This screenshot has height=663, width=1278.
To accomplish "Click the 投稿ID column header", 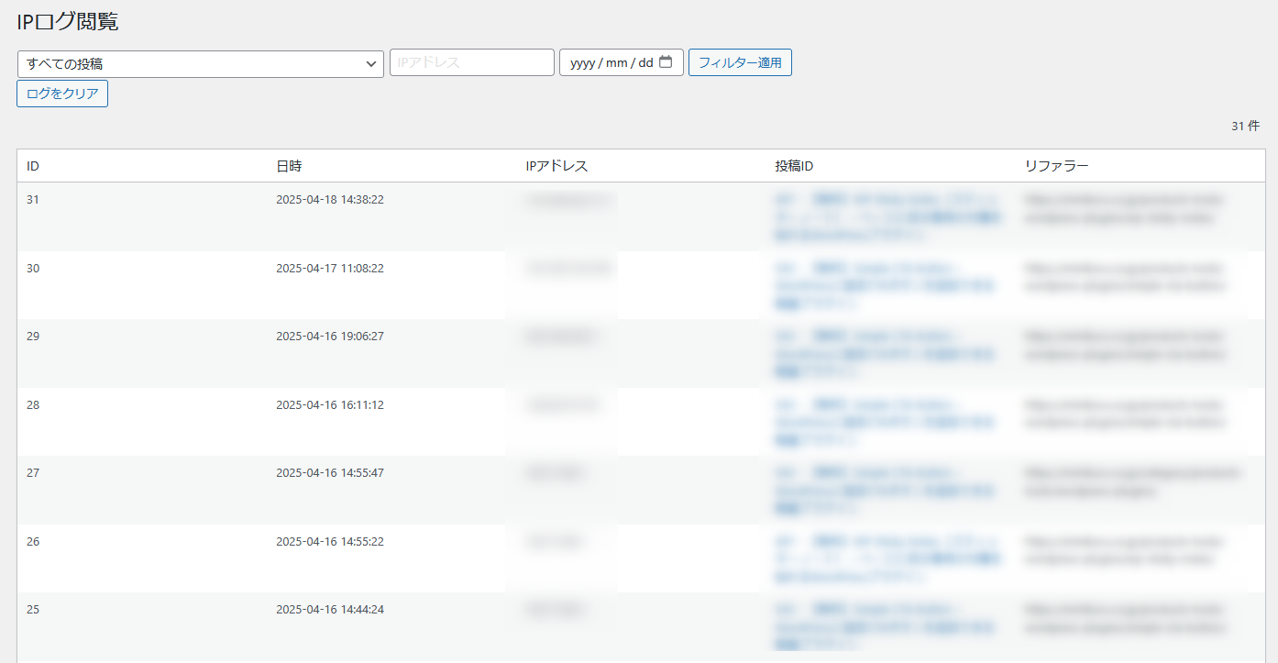I will coord(794,166).
